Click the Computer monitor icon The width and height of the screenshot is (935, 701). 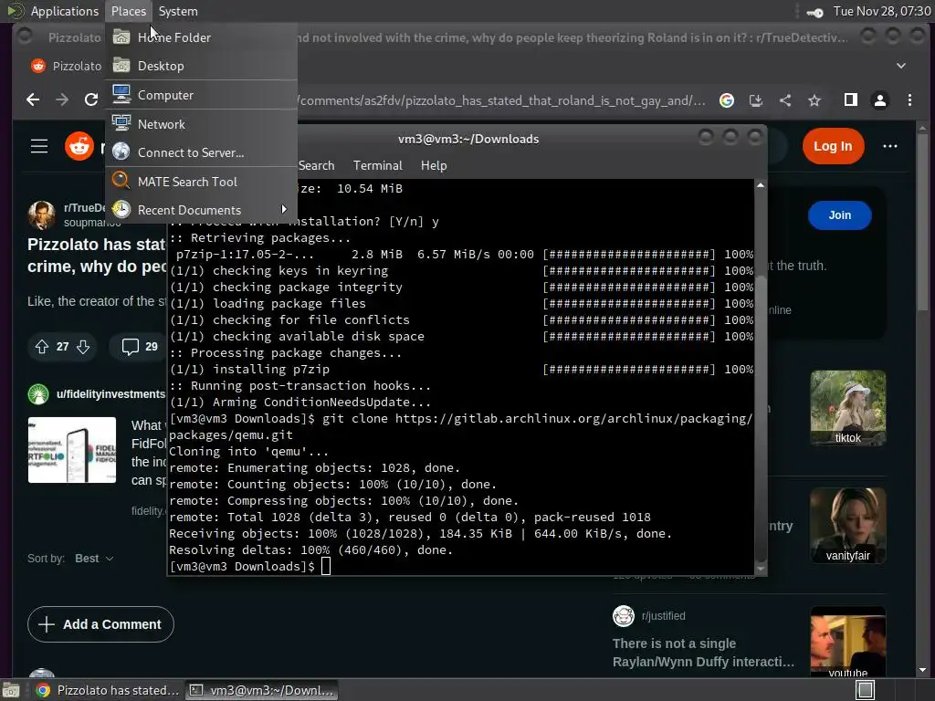pyautogui.click(x=121, y=94)
